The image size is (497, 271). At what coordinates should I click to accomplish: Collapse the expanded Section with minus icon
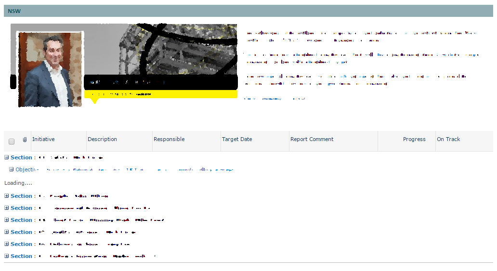point(6,157)
